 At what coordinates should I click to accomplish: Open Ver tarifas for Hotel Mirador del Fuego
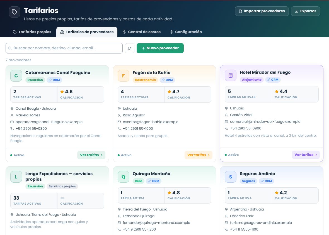(306, 155)
